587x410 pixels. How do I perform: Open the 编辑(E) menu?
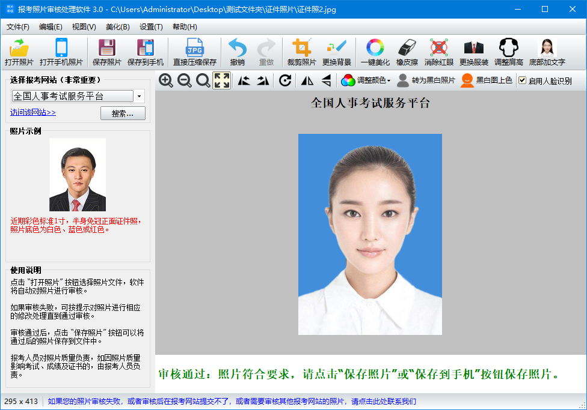pyautogui.click(x=51, y=27)
